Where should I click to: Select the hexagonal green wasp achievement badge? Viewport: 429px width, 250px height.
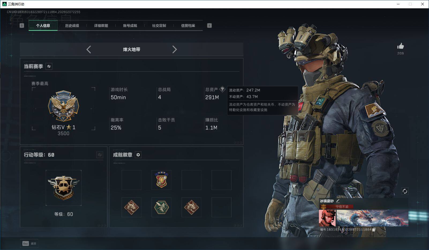pos(161,207)
